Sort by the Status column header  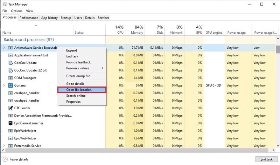tap(89, 30)
